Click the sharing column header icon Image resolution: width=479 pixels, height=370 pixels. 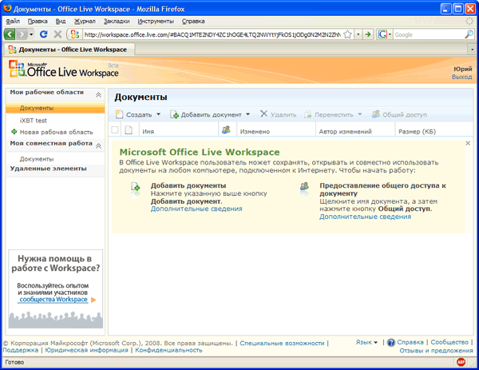click(226, 129)
